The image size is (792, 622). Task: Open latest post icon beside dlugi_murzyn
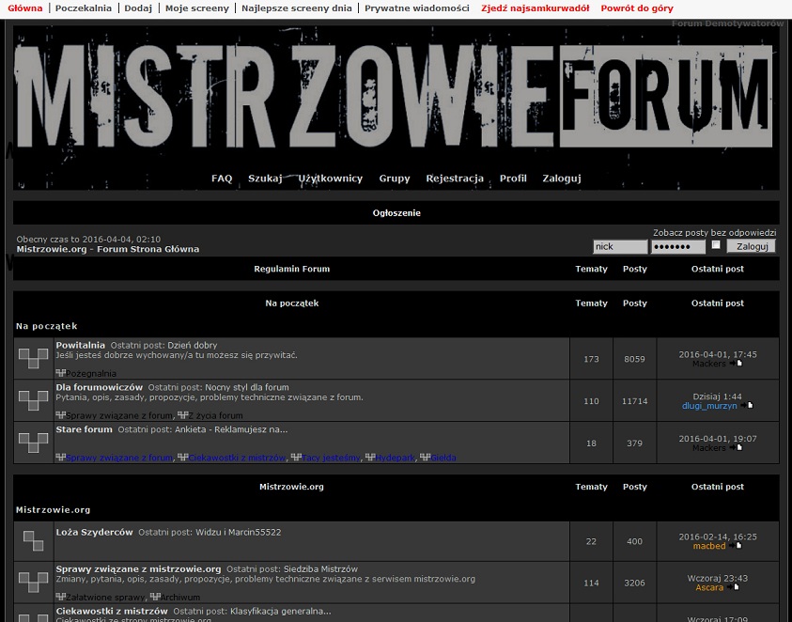(747, 405)
